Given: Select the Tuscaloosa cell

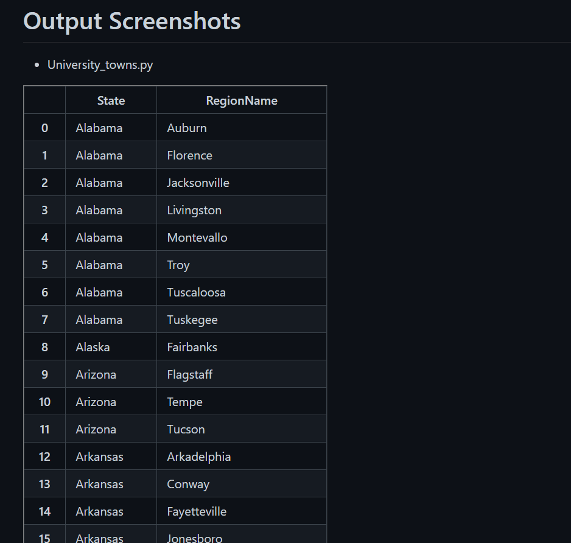Looking at the screenshot, I should click(x=242, y=292).
